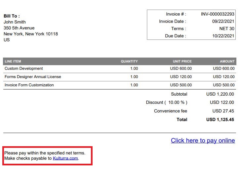Select the due date 10/22/2021
The width and height of the screenshot is (242, 171).
(x=223, y=36)
